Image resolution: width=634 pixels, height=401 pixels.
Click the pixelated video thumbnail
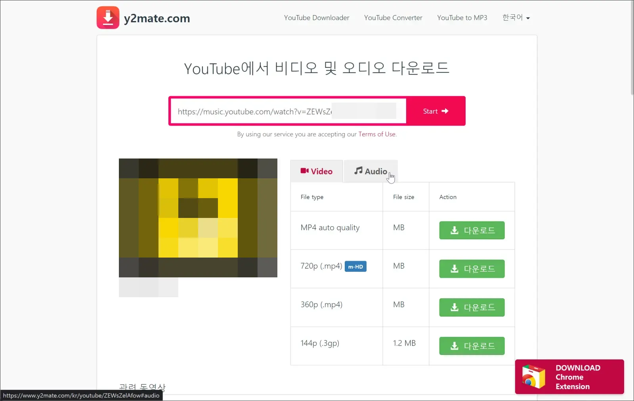(198, 218)
